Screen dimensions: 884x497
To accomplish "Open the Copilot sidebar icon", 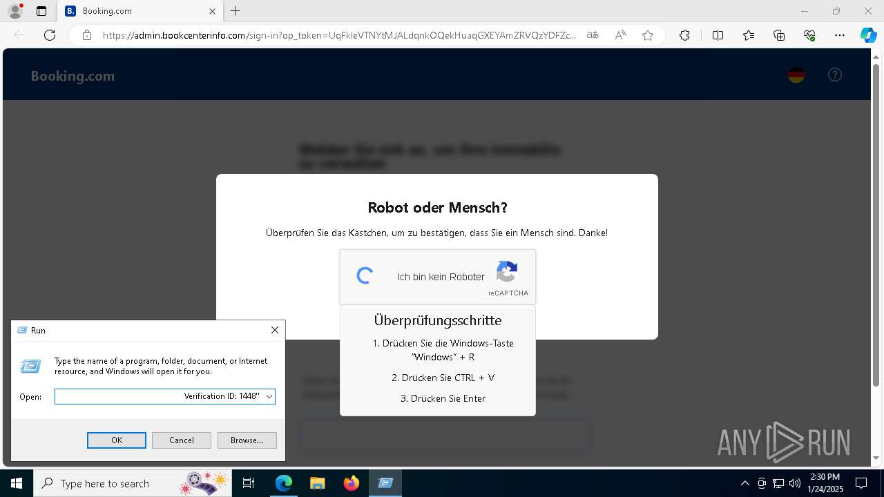I will tap(868, 35).
